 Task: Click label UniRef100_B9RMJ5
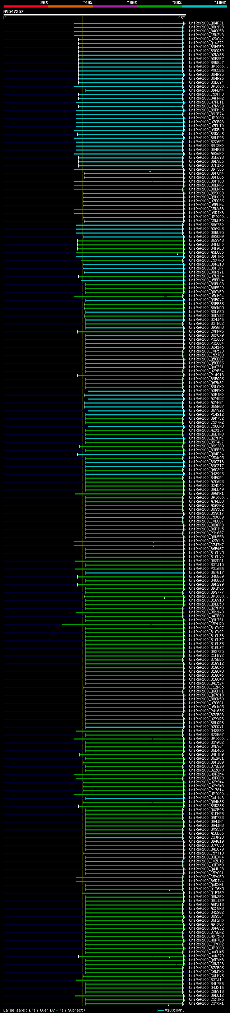206,110
